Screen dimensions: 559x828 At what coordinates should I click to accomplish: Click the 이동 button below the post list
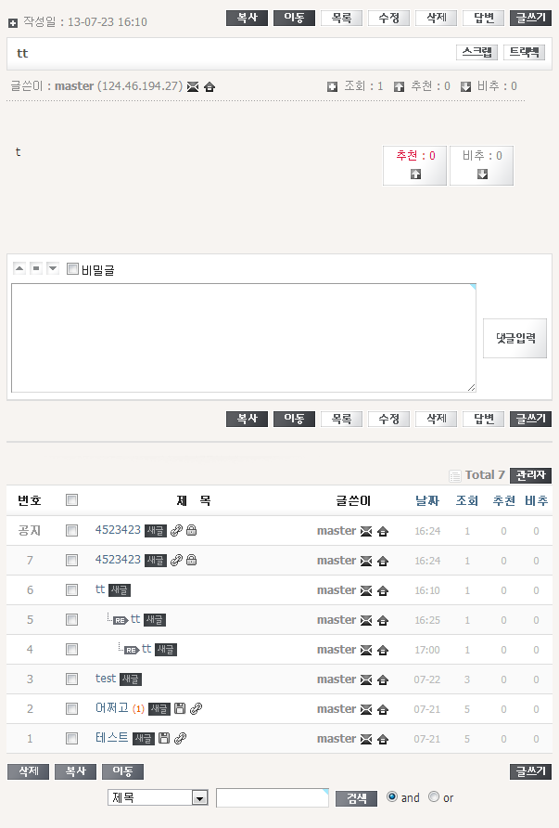122,771
